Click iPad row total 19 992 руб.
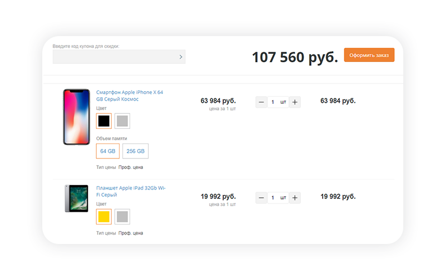This screenshot has width=445, height=259. tap(338, 196)
